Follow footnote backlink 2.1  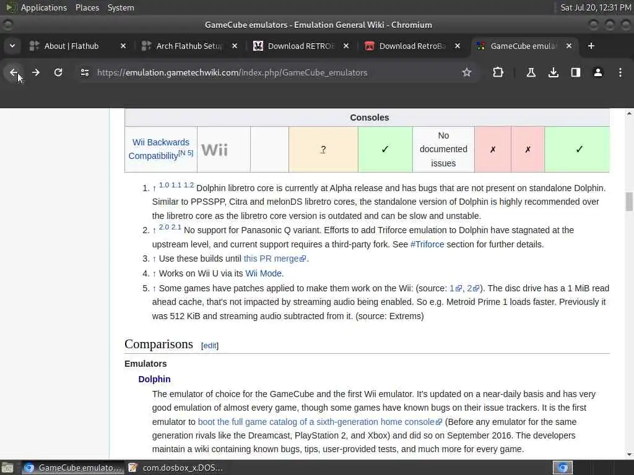(176, 227)
